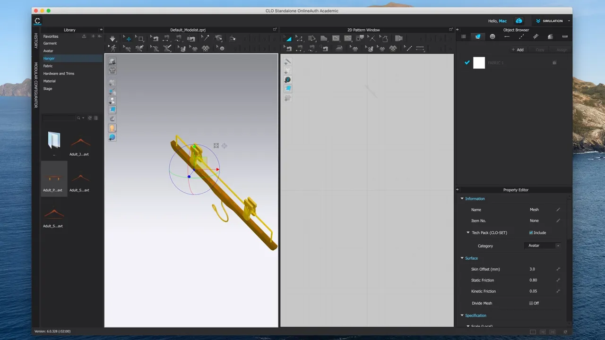The image size is (605, 340).
Task: Collapse the Property Editor panel arrow
Action: (x=457, y=190)
